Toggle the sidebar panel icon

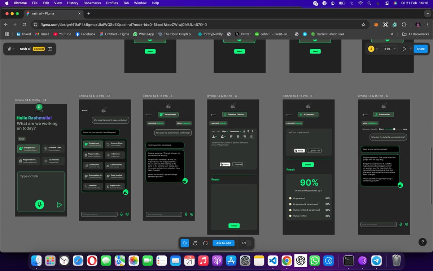coord(50,49)
